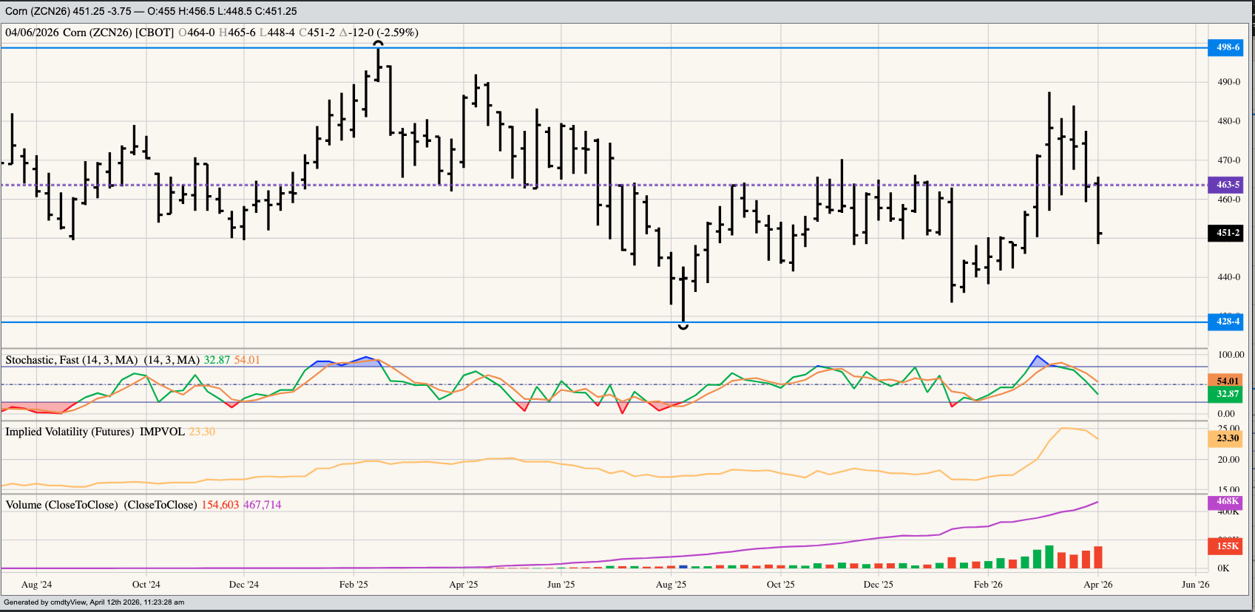Image resolution: width=1255 pixels, height=612 pixels.
Task: Click the low marker arc under Aug '25 bottom
Action: 683,326
